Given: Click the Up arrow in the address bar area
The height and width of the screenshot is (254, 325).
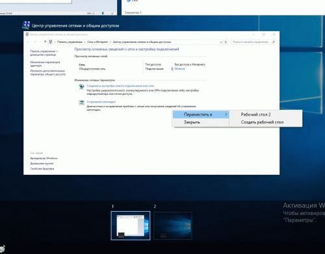Looking at the screenshot, I should (x=45, y=42).
